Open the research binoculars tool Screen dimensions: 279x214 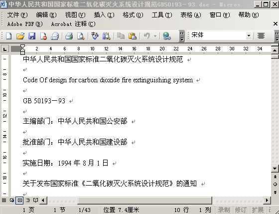107,36
